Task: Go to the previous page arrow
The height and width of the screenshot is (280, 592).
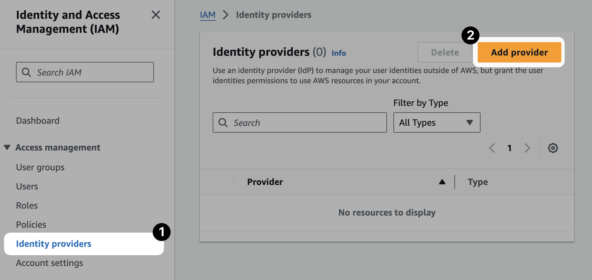Action: tap(492, 148)
